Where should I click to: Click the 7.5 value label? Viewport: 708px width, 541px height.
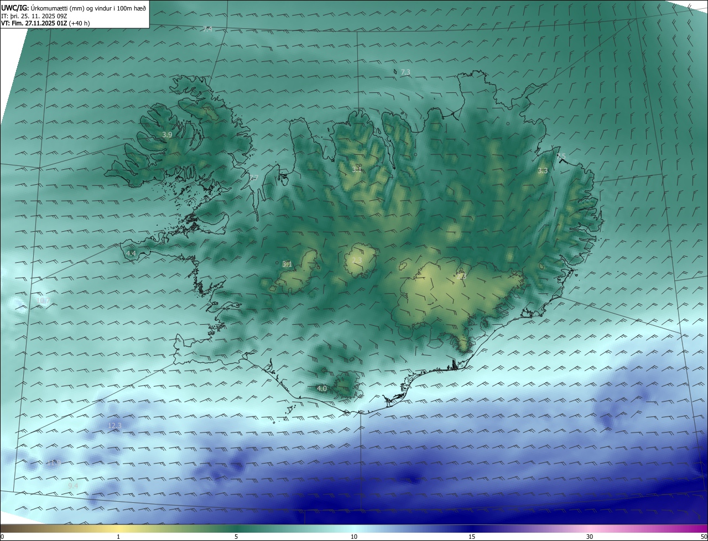(x=561, y=157)
